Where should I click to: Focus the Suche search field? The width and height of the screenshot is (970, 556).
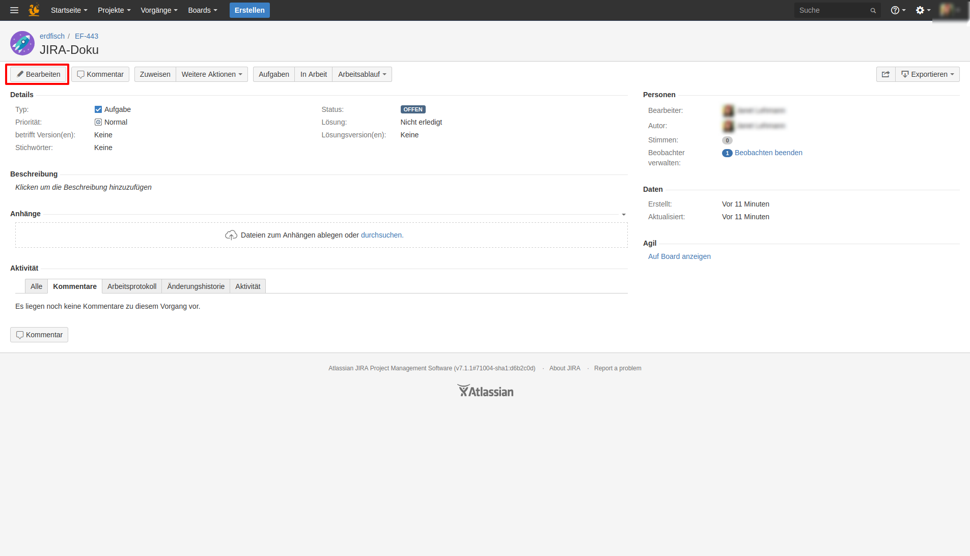click(837, 10)
